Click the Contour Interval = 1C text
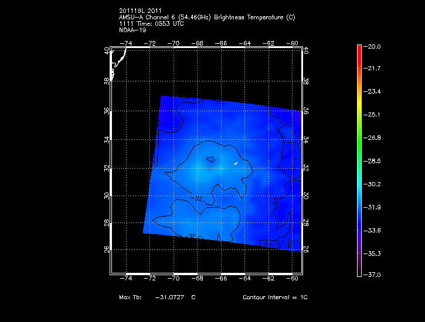Image resolution: width=425 pixels, height=322 pixels. pyautogui.click(x=275, y=297)
